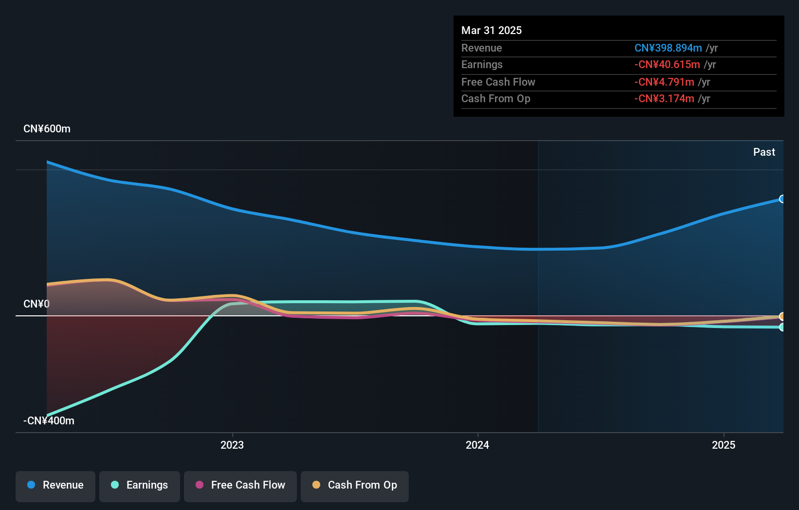Toggle the Revenue legend button
The height and width of the screenshot is (510, 799).
pos(55,486)
